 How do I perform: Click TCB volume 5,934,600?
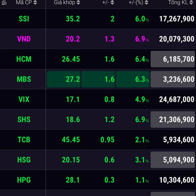coord(179,139)
